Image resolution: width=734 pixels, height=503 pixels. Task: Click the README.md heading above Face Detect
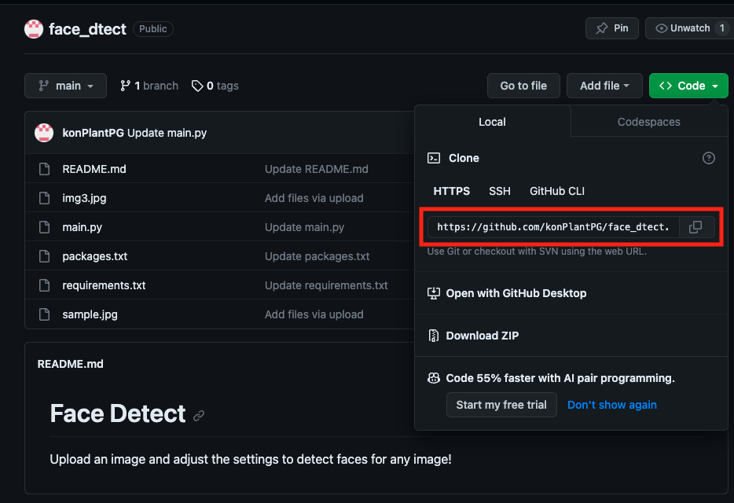coord(70,364)
